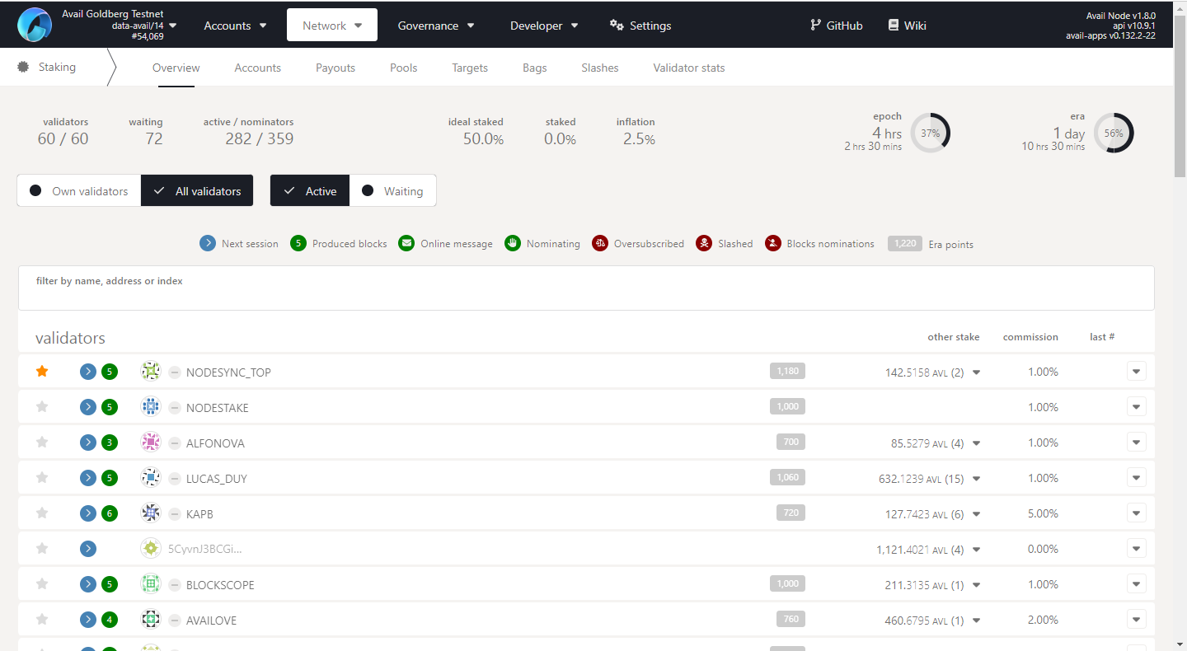Image resolution: width=1187 pixels, height=651 pixels.
Task: Switch to Own validators filter
Action: (x=79, y=191)
